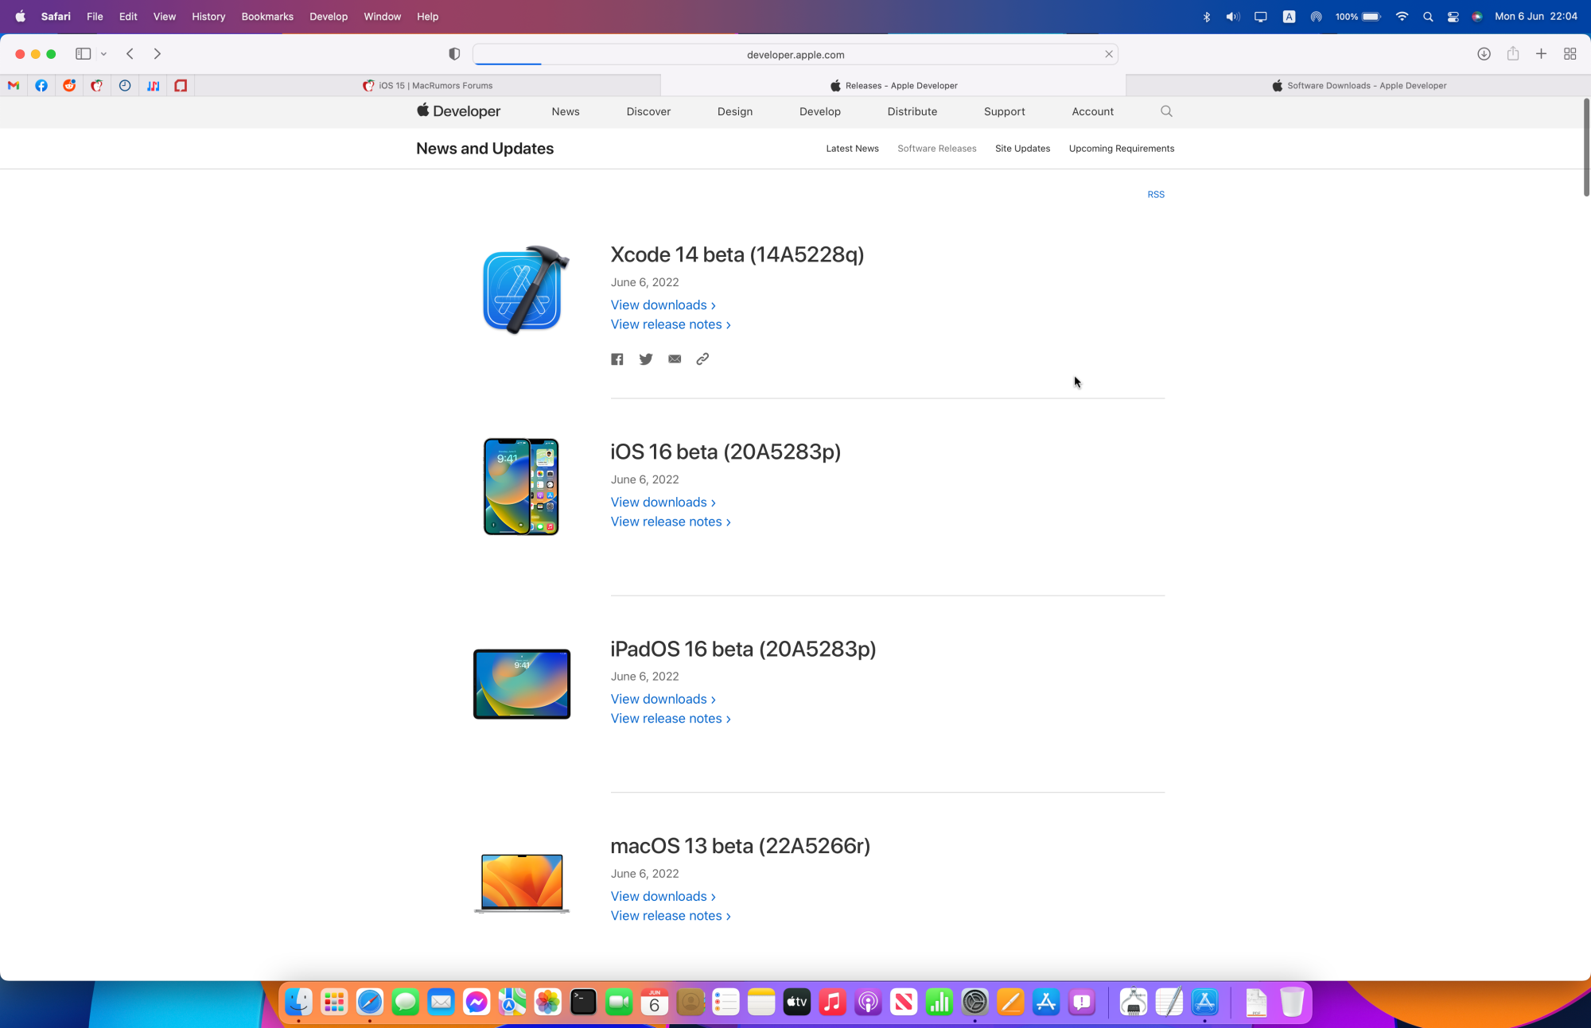The height and width of the screenshot is (1028, 1591).
Task: Open Feedback Assistant from the Dock
Action: 1082,1003
